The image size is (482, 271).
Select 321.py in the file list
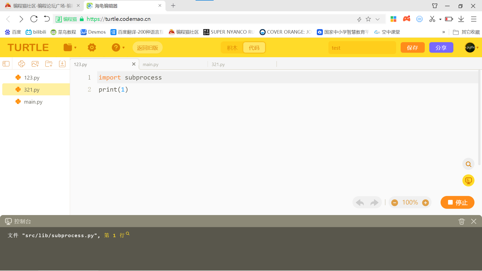[x=36, y=90]
